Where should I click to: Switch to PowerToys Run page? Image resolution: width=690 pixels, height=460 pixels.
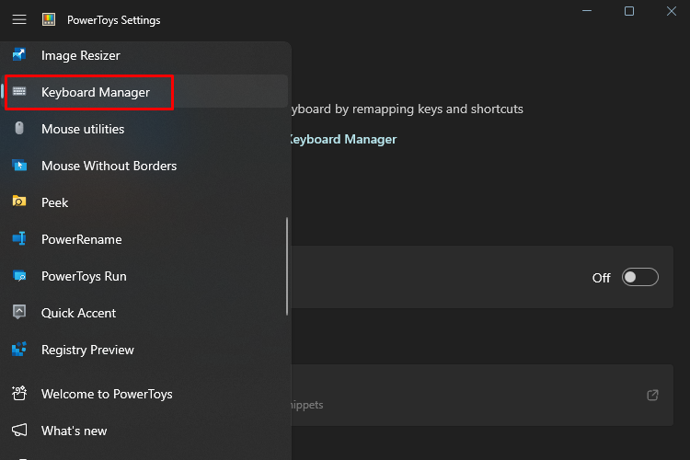[145, 276]
